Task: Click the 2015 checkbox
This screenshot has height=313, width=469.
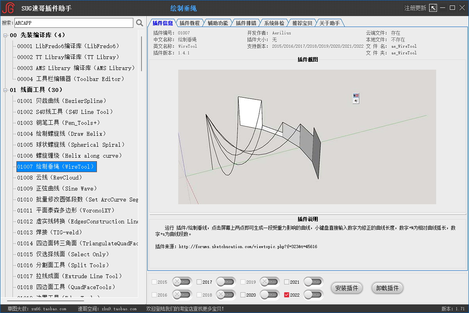Action: pos(154,282)
